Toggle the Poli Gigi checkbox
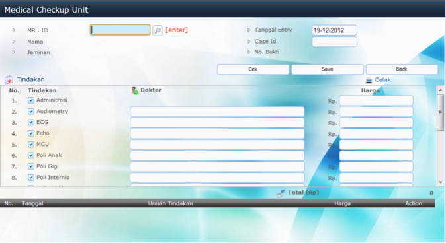The width and height of the screenshot is (446, 243). [x=31, y=166]
